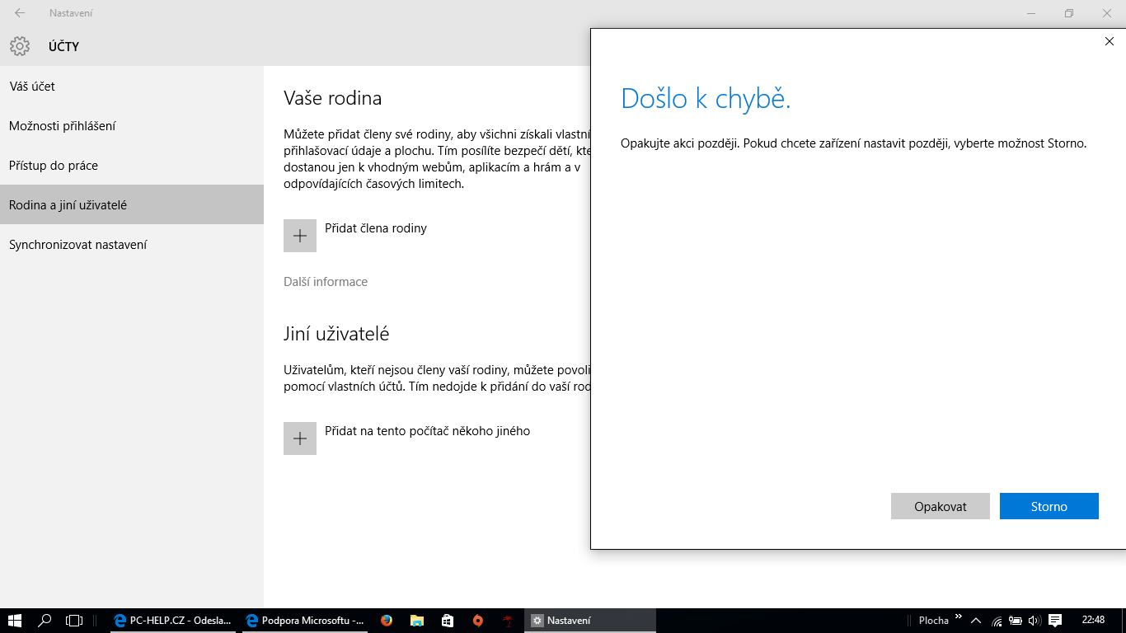Viewport: 1126px width, 633px height.
Task: Open the Action Center notifications icon
Action: (x=1055, y=621)
